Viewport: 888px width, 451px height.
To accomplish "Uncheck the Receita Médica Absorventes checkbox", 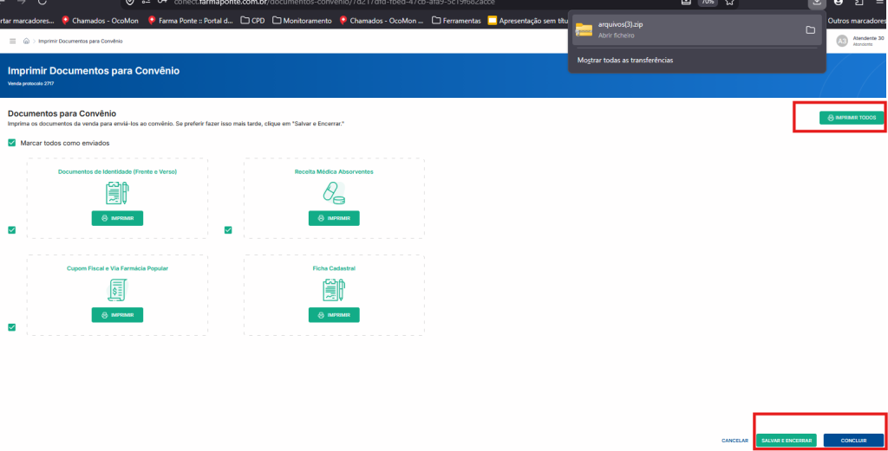I will click(228, 230).
